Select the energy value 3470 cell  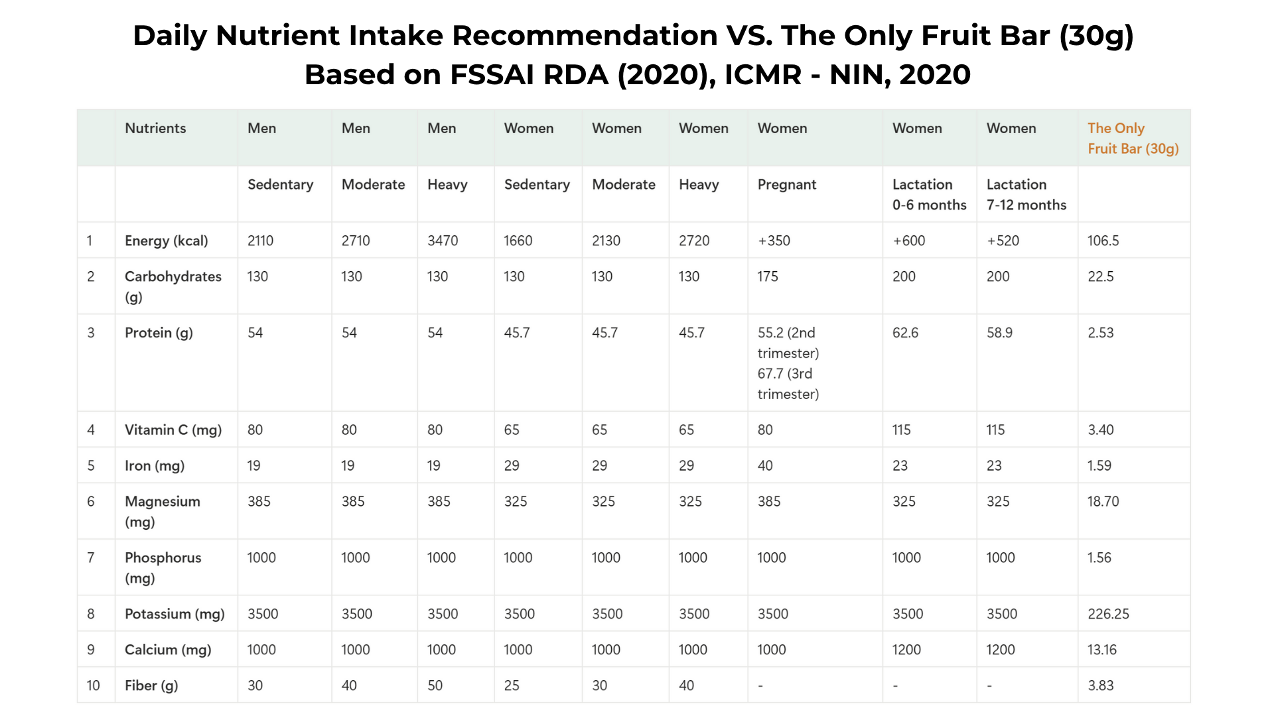point(443,241)
